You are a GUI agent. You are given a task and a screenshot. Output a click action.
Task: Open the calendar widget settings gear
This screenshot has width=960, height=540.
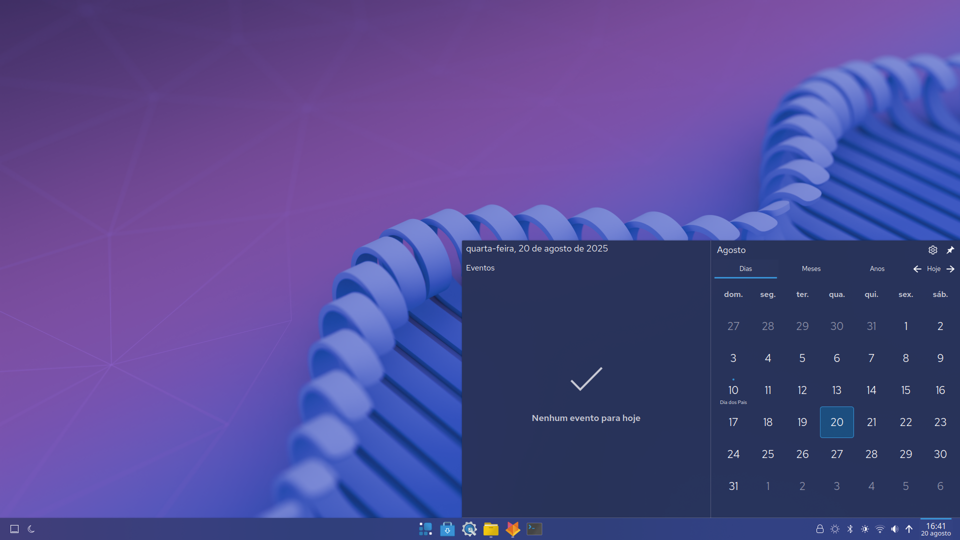(932, 250)
